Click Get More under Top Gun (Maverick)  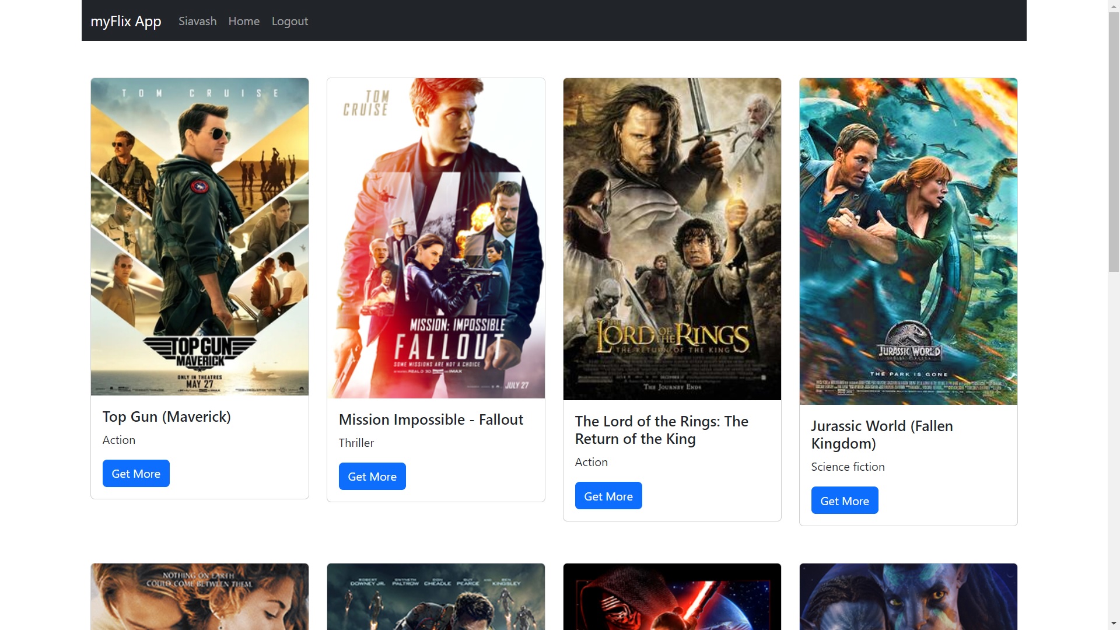(x=136, y=473)
